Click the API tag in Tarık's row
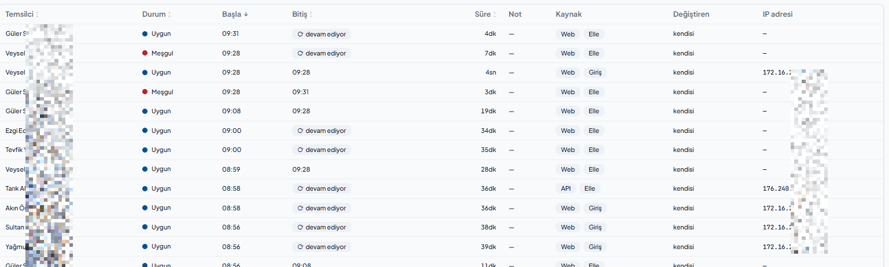Viewport: 889px width, 267px height. click(x=566, y=188)
